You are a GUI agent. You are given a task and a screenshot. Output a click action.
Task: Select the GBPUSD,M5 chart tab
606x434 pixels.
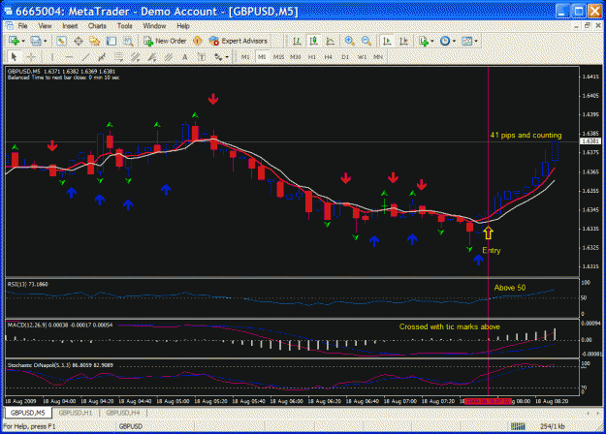tap(28, 413)
